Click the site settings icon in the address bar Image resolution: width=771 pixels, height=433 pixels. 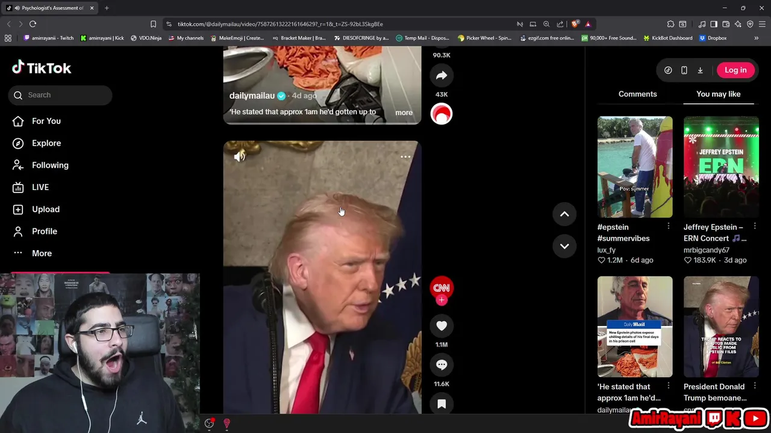[x=169, y=24]
